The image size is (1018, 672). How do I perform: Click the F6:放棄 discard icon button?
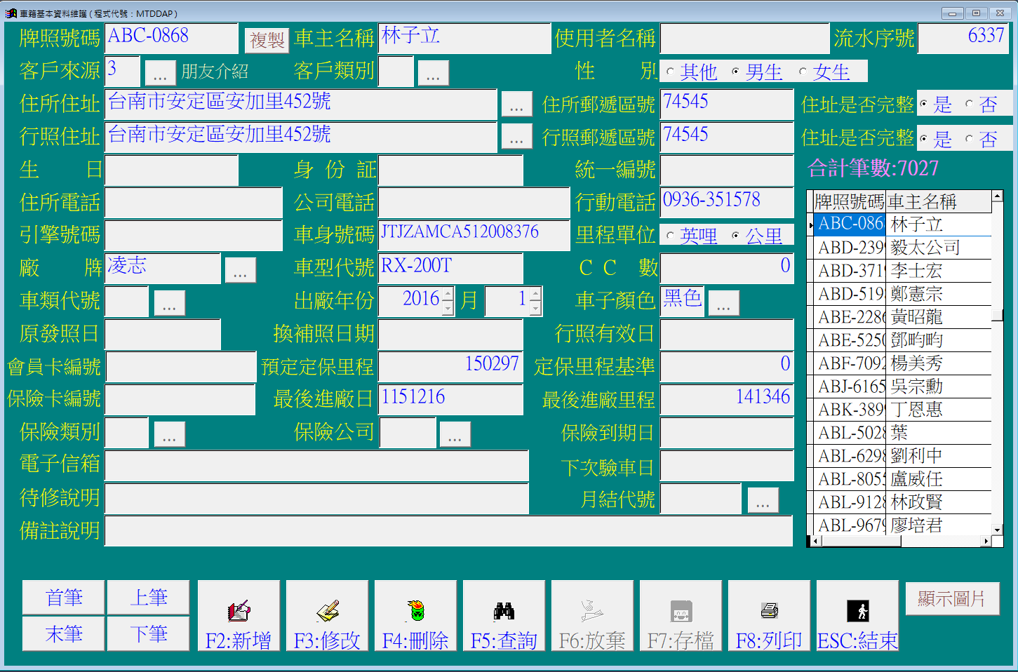coord(592,615)
